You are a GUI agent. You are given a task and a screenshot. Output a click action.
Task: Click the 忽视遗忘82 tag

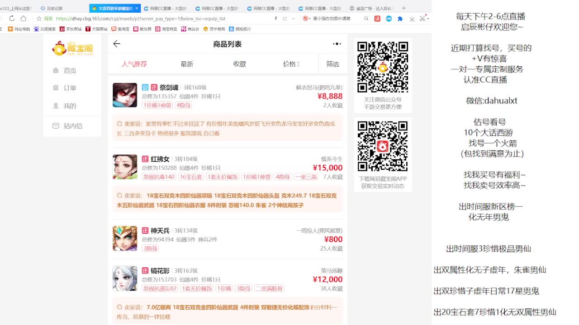tap(160, 288)
